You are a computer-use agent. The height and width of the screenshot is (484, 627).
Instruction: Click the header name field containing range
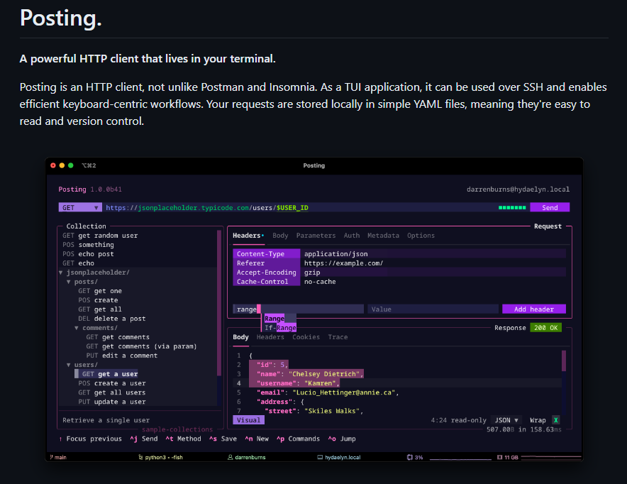point(299,309)
